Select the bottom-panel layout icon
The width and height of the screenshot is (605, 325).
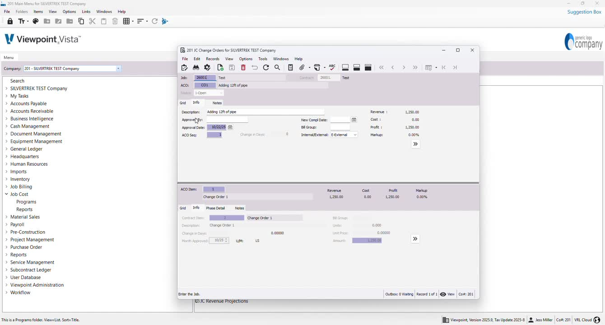[345, 68]
